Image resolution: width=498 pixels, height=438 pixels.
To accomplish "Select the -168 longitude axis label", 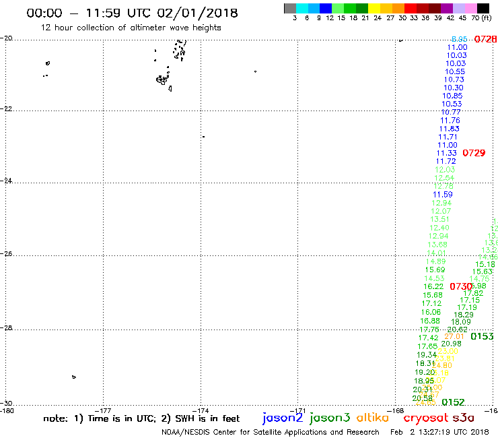I will (396, 410).
